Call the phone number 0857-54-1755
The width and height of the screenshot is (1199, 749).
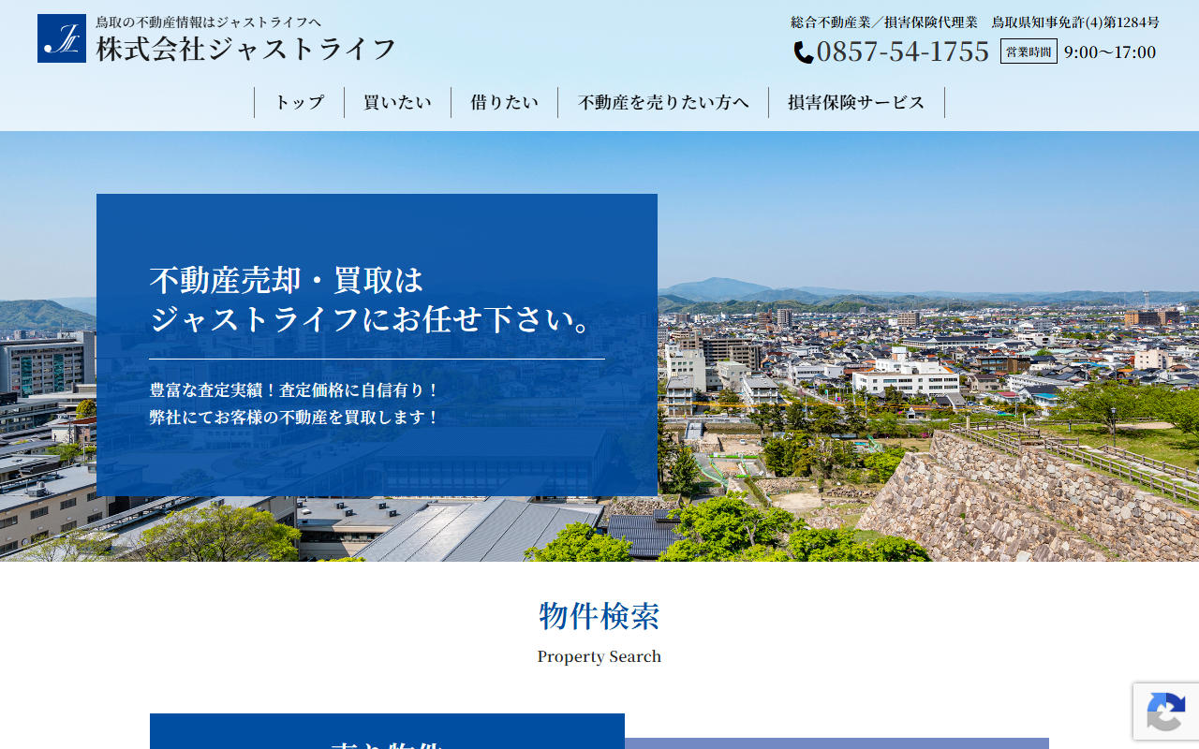coord(902,51)
